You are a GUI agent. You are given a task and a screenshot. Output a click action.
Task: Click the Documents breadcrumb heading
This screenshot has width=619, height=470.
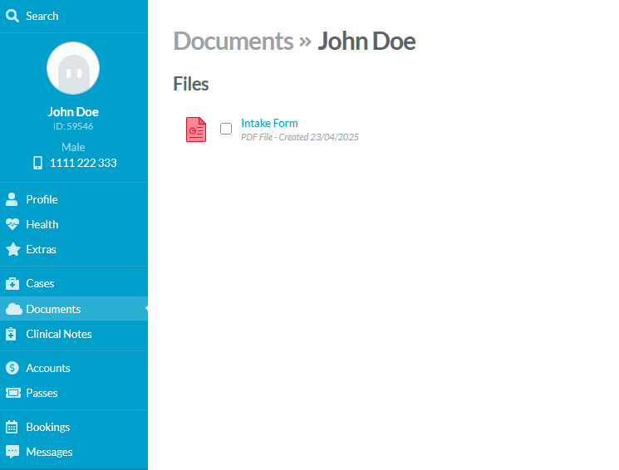[233, 41]
